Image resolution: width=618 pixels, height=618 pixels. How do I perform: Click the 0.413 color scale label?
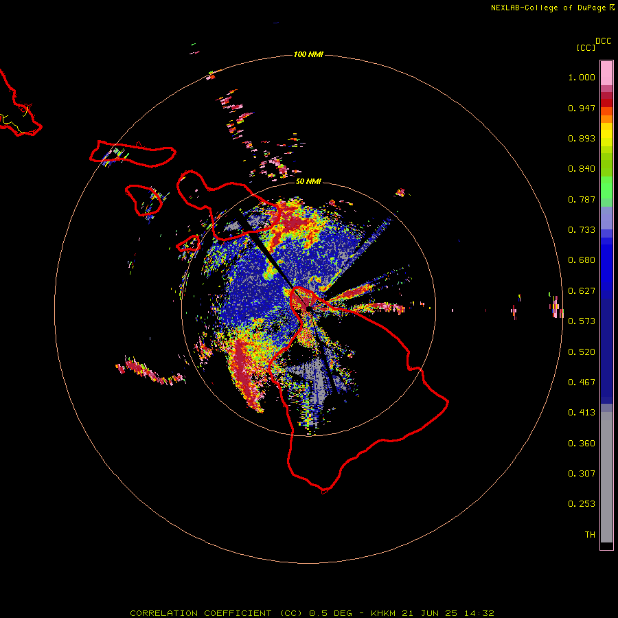pos(582,413)
